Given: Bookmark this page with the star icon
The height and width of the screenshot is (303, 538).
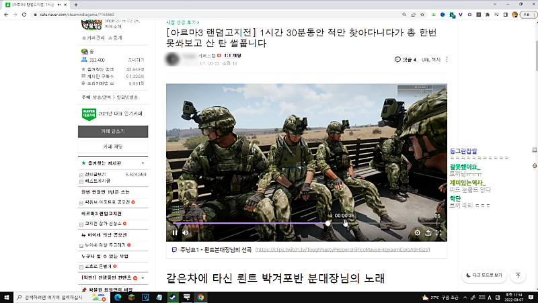Looking at the screenshot, I should pyautogui.click(x=422, y=14).
